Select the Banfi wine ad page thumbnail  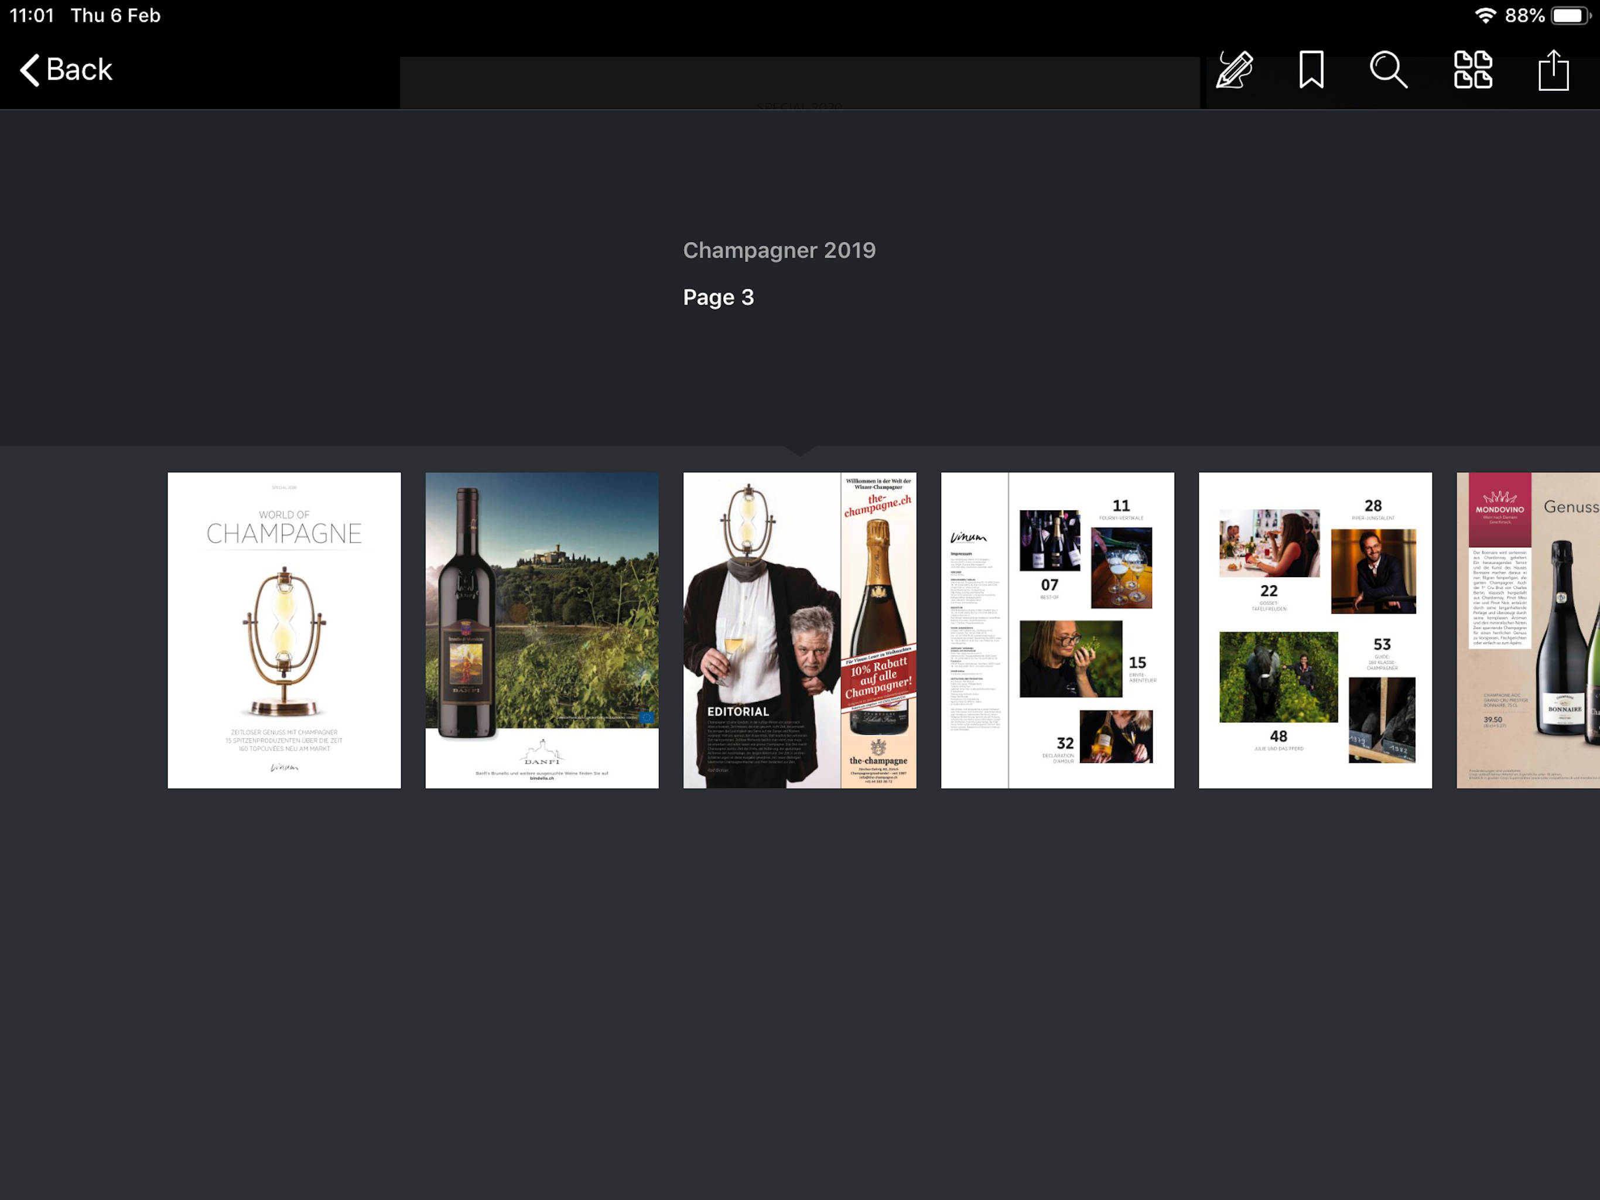542,630
